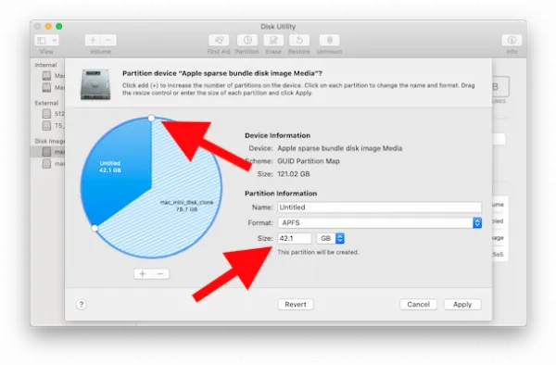Viewport: 556px width, 365px height.
Task: Open the Format dropdown showing APFS
Action: click(x=379, y=222)
